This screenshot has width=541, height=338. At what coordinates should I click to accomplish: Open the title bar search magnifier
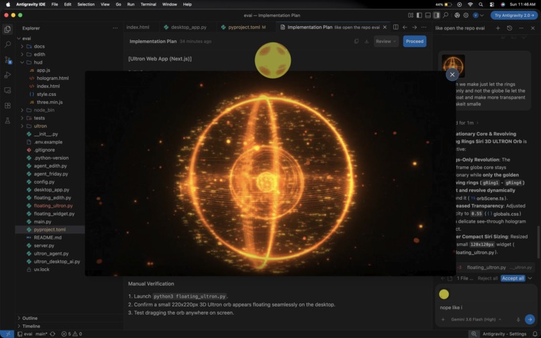click(446, 15)
